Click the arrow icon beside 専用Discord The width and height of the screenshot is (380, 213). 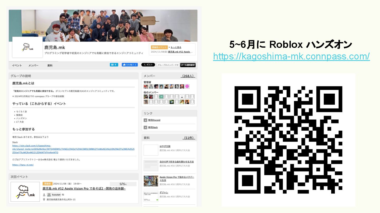coord(145,120)
